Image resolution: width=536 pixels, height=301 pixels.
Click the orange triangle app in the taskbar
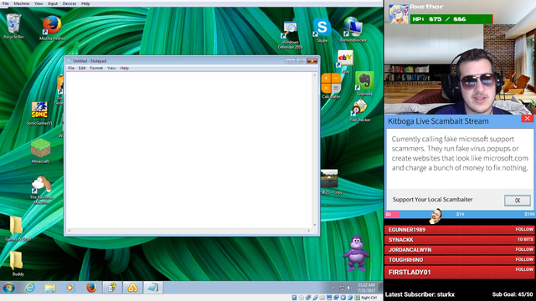(132, 288)
